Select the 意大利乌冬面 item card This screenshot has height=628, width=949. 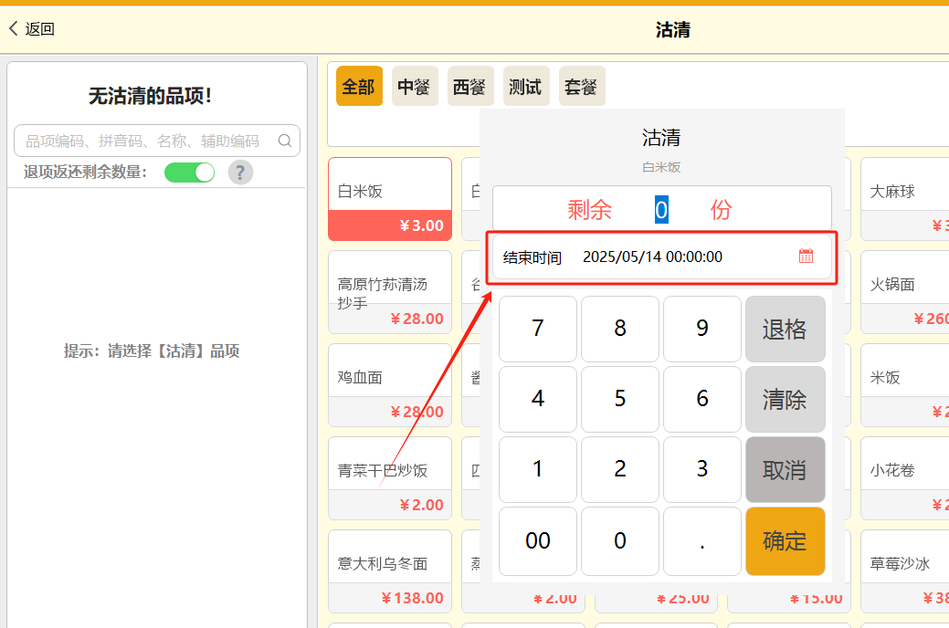click(390, 571)
